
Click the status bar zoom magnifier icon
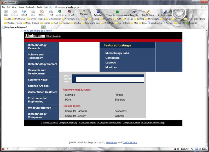(x=200, y=149)
